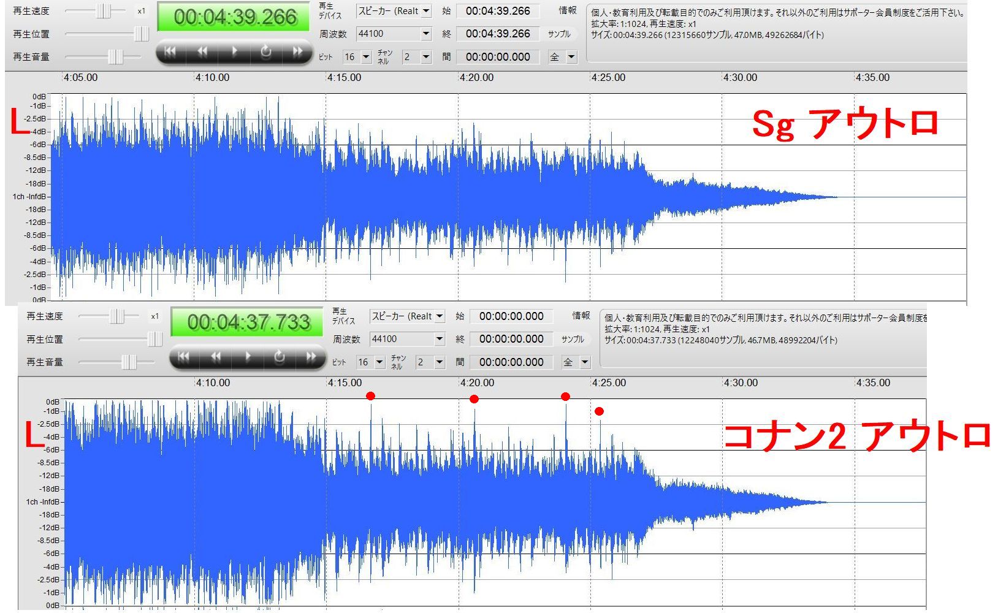Viewport: 1006px width, 613px height.
Task: Click 4:25.00 ruler mark in top window
Action: click(609, 78)
